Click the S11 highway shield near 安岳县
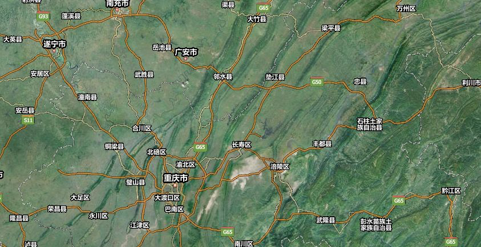This screenshot has height=247, width=481. tap(27, 120)
